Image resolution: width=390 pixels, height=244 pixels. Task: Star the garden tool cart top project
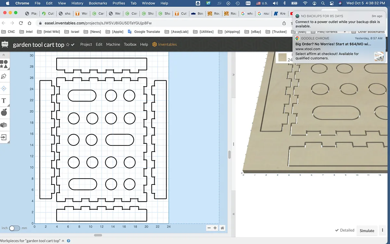[68, 45]
